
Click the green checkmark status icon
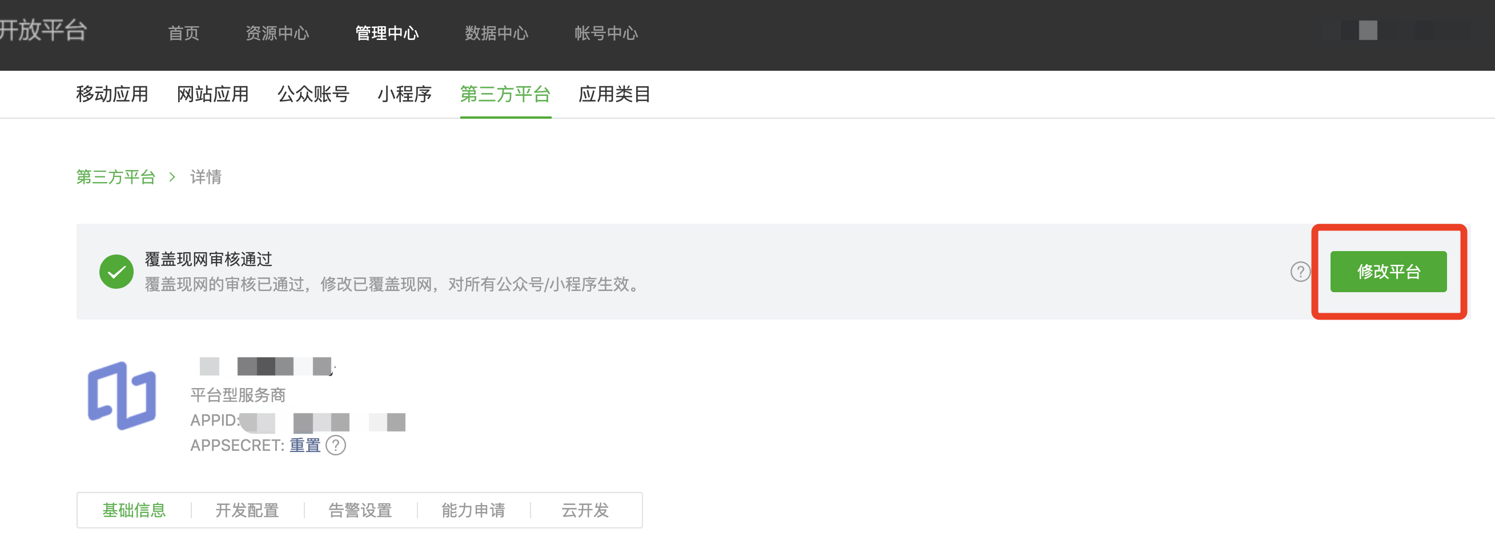pos(116,272)
